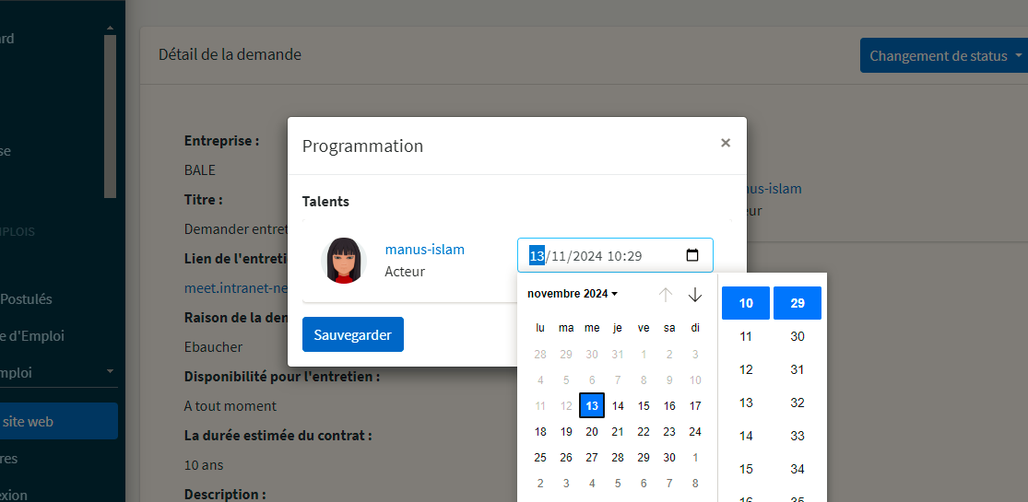Choose hour 11 in time list
This screenshot has height=502, width=1028.
click(x=746, y=336)
